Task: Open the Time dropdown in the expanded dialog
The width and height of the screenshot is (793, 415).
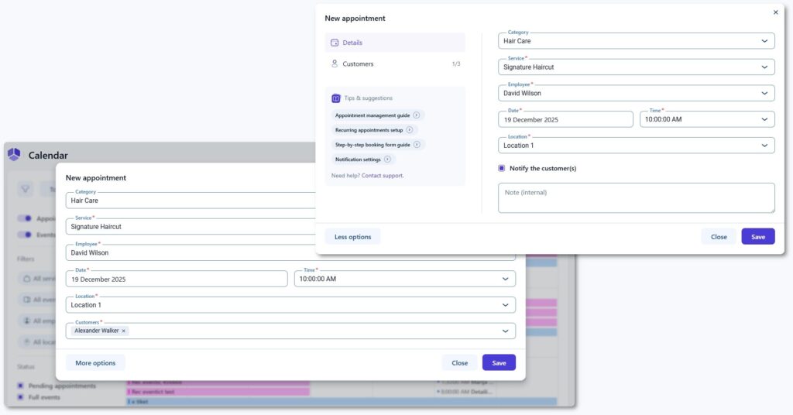Action: [x=764, y=119]
